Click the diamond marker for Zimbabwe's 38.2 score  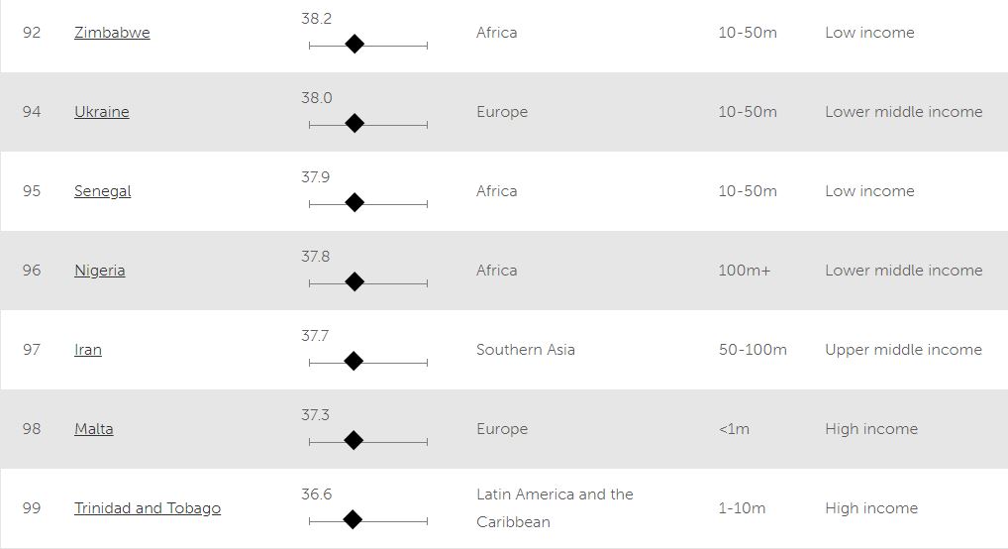(x=354, y=44)
